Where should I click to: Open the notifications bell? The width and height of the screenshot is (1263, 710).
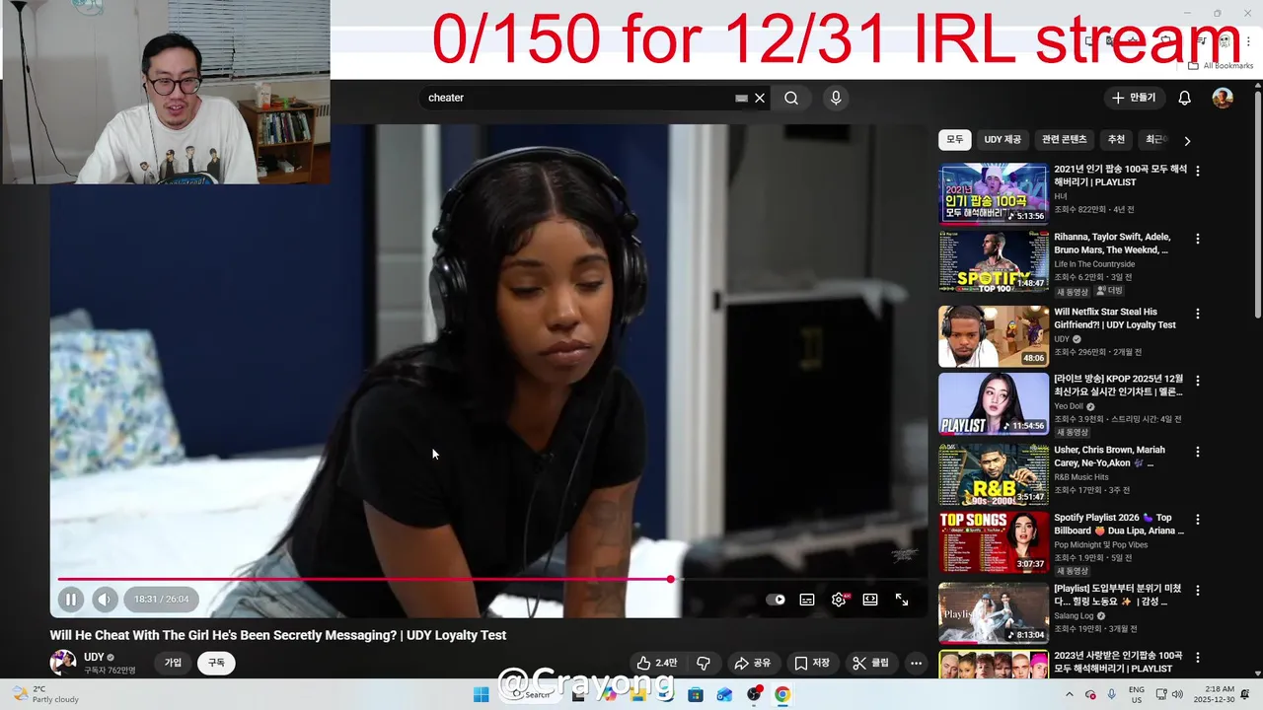tap(1185, 98)
